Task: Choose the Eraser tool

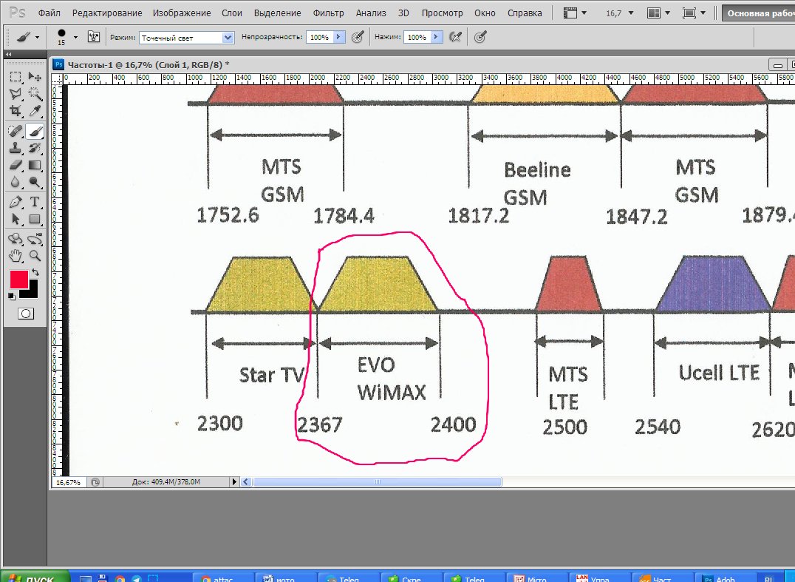Action: pos(16,164)
